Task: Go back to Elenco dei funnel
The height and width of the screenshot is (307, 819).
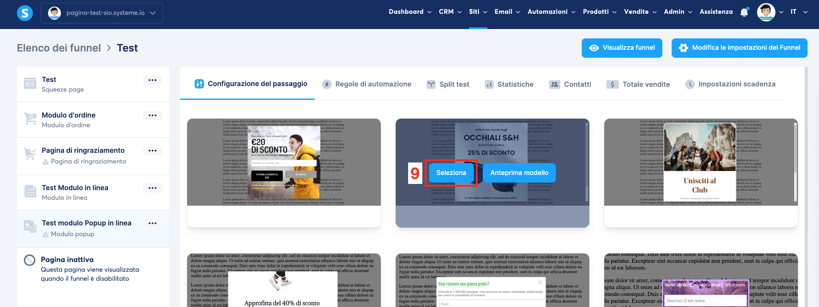Action: coord(59,48)
